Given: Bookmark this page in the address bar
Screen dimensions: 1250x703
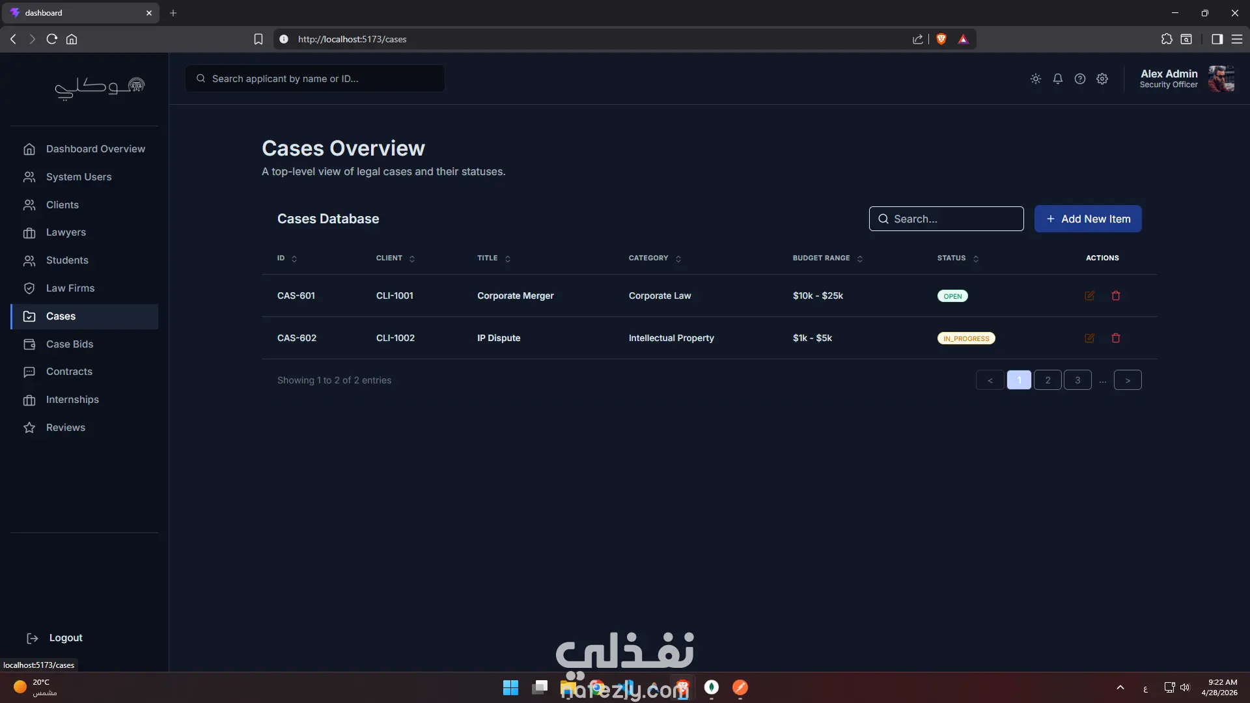Looking at the screenshot, I should click(x=258, y=39).
